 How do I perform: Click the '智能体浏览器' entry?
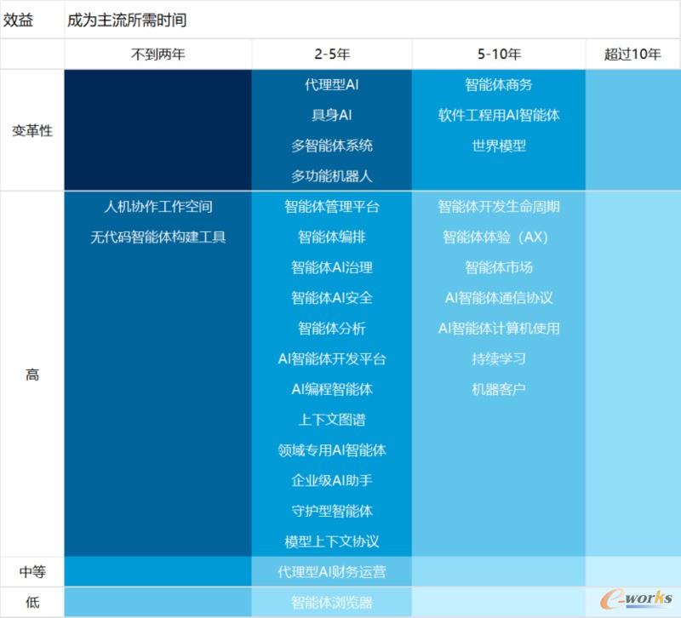pos(332,602)
